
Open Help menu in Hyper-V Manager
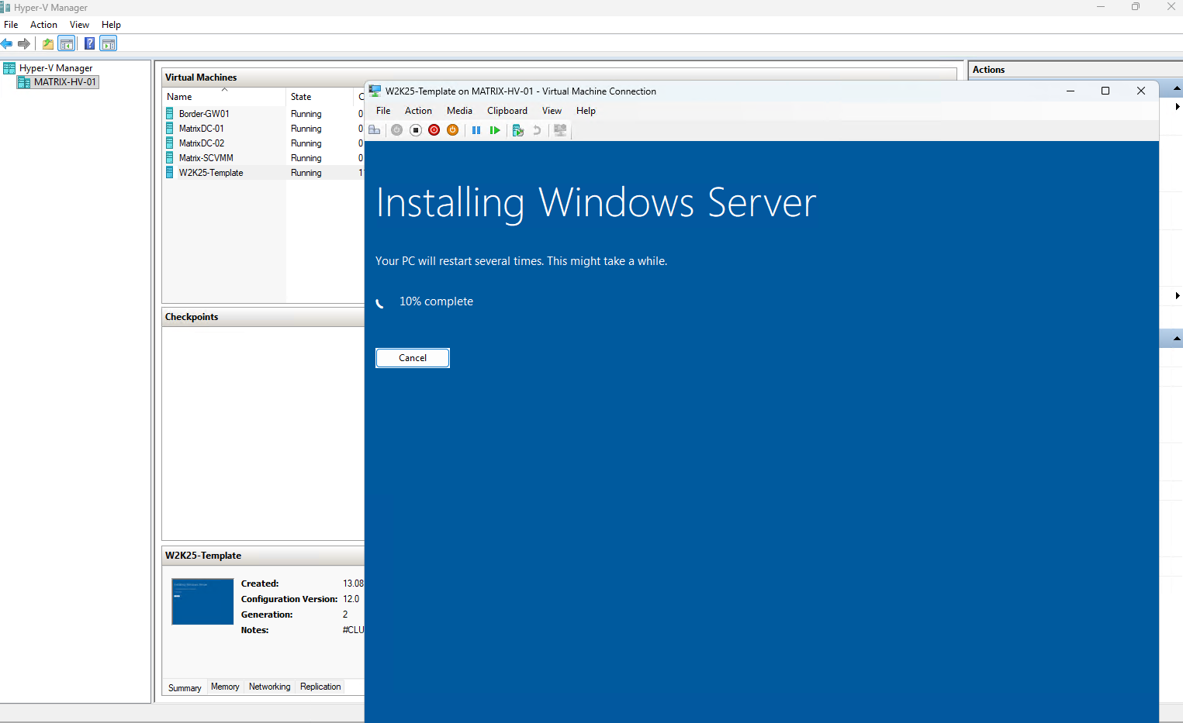click(111, 25)
